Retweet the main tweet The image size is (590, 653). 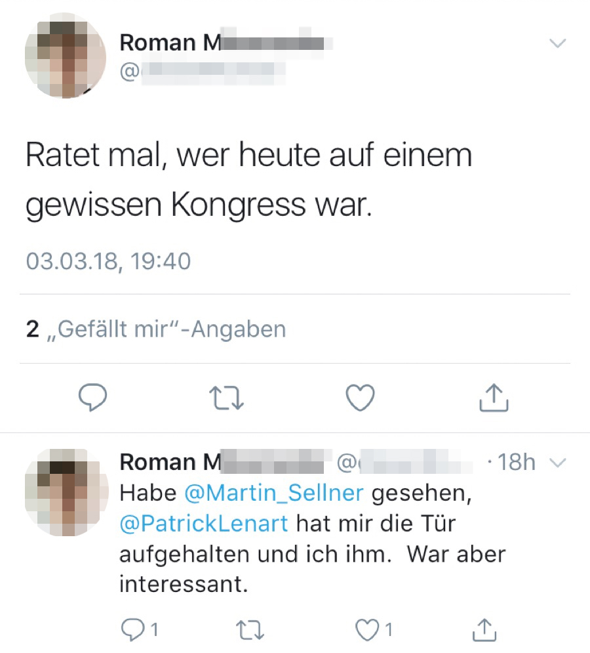click(x=226, y=398)
